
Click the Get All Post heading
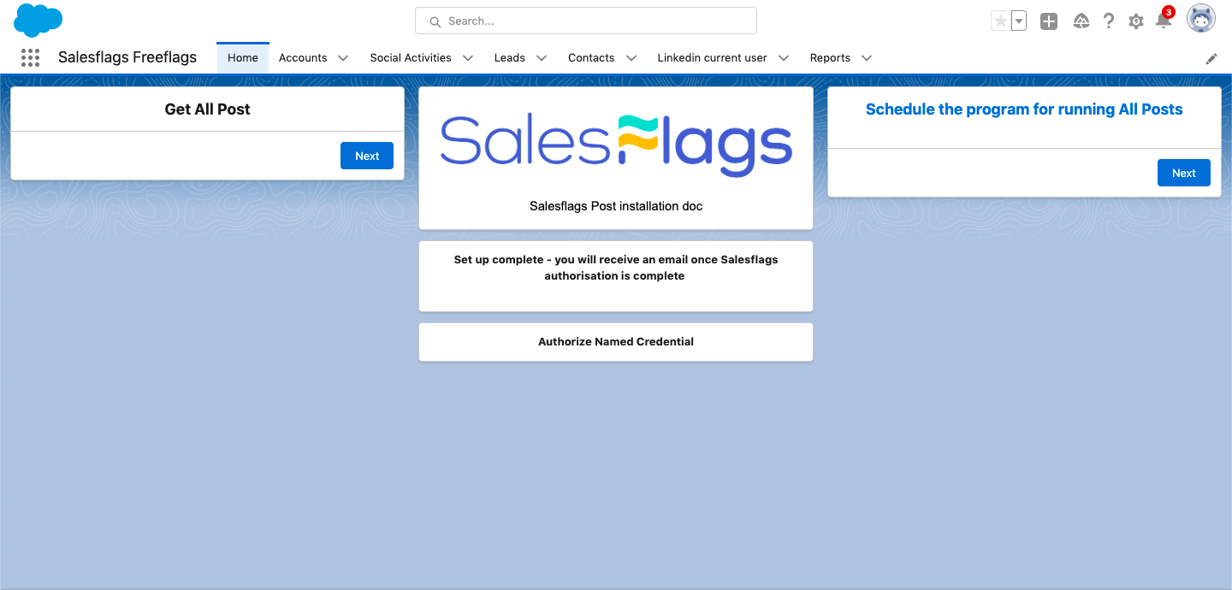click(x=208, y=109)
